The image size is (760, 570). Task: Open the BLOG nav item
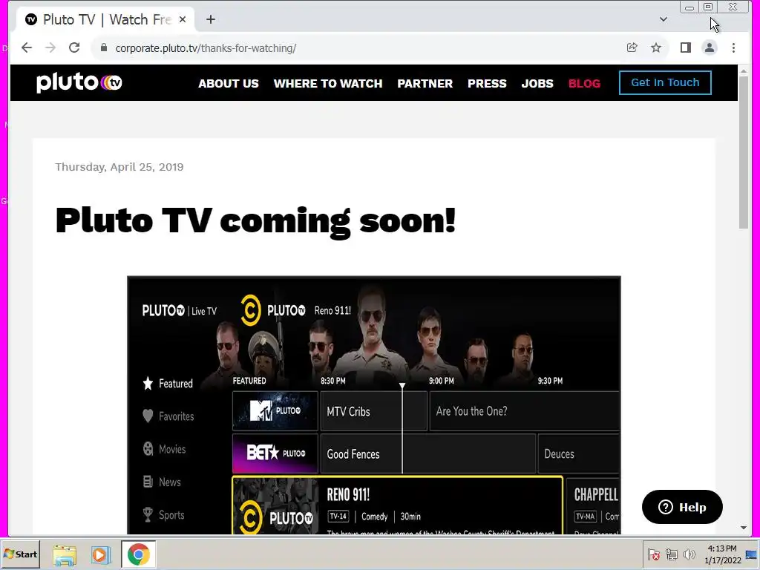click(x=585, y=83)
